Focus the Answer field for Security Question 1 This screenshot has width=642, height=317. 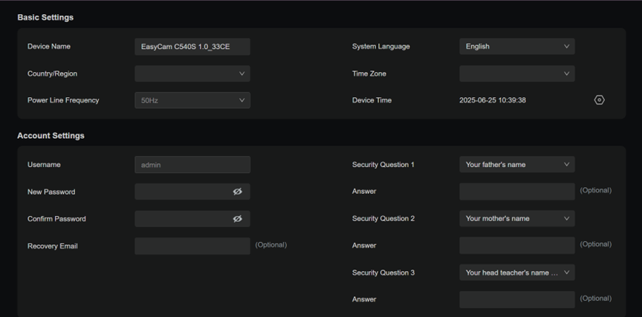(517, 192)
